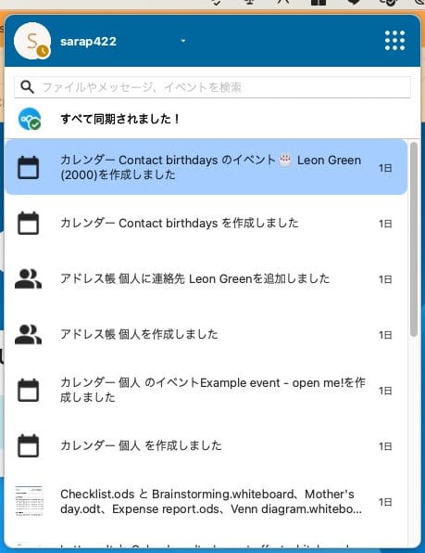Click the sarap422 username label
Viewport: 425px width, 553px height.
pyautogui.click(x=88, y=41)
